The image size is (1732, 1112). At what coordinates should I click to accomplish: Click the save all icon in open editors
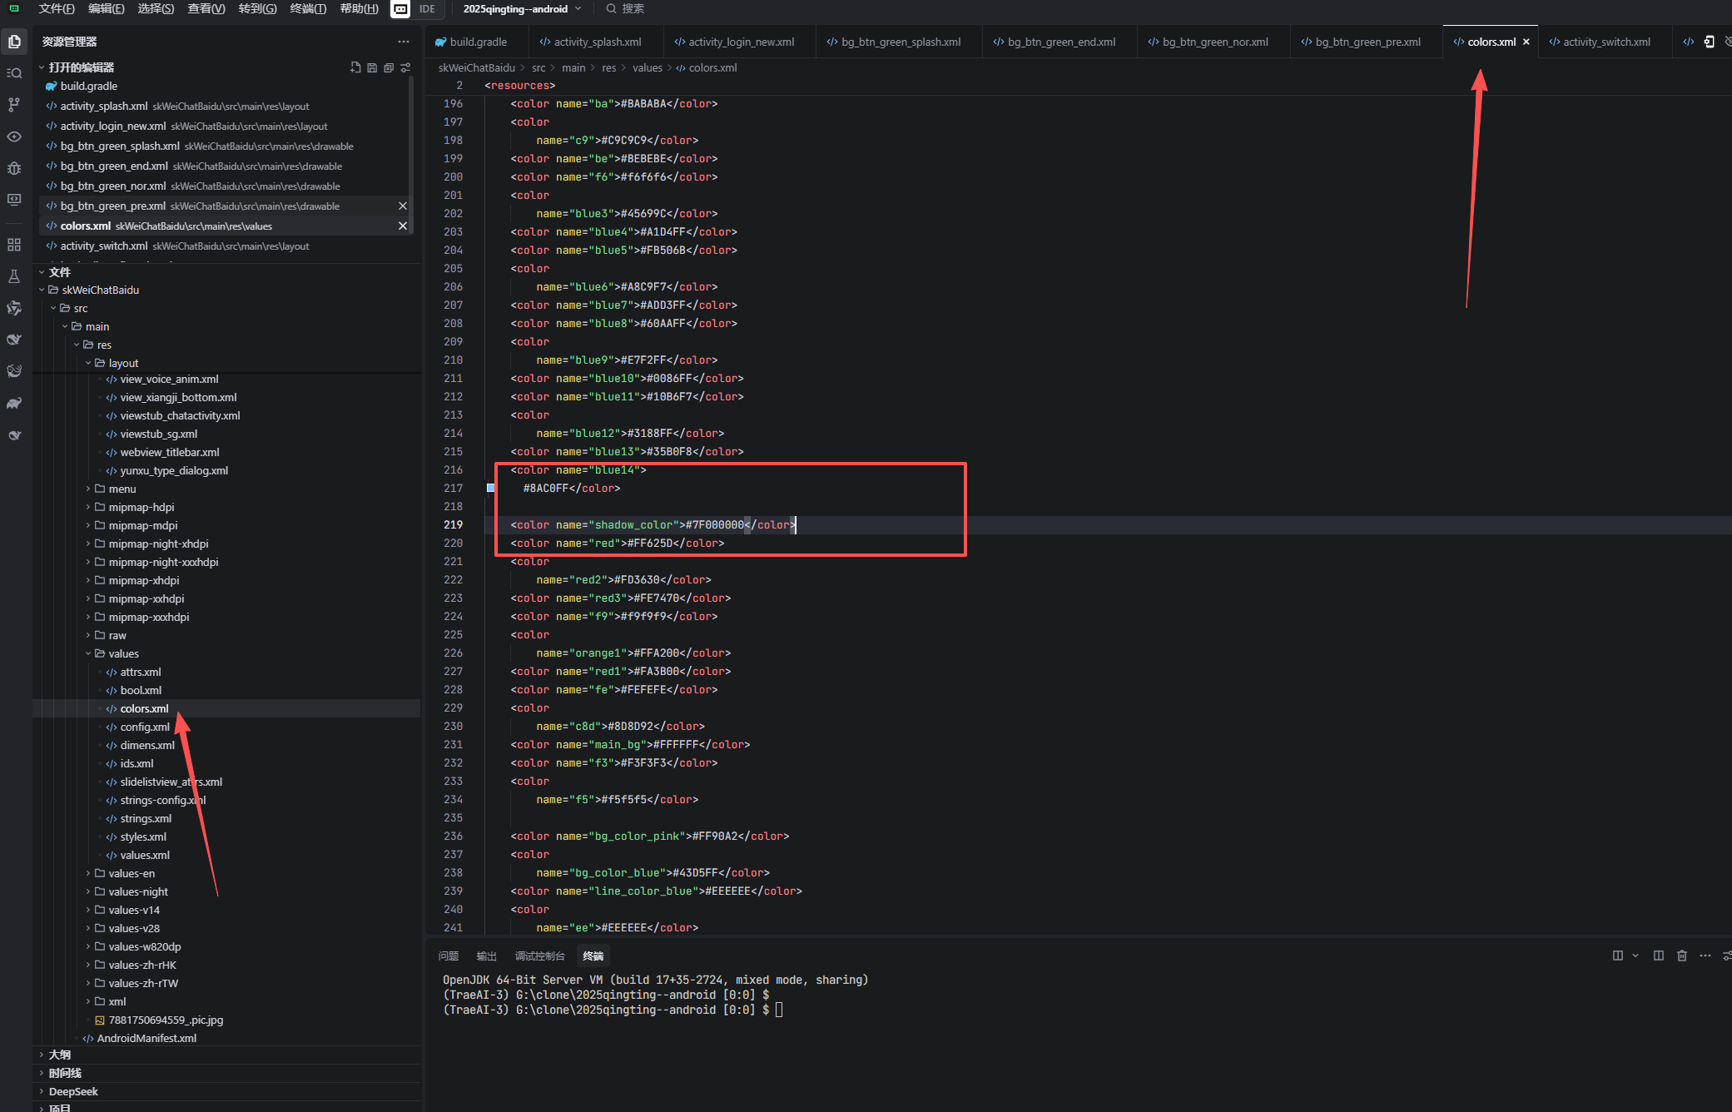tap(372, 67)
